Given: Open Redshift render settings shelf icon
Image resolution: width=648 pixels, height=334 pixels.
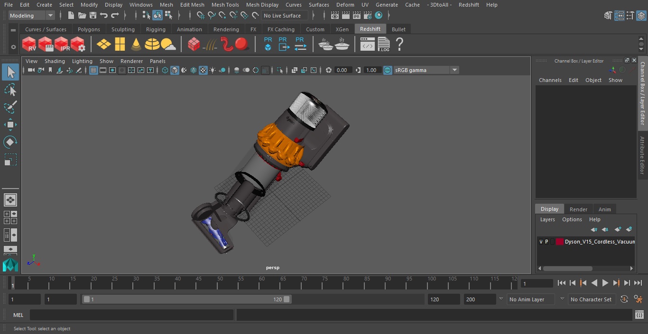Looking at the screenshot, I should point(78,45).
